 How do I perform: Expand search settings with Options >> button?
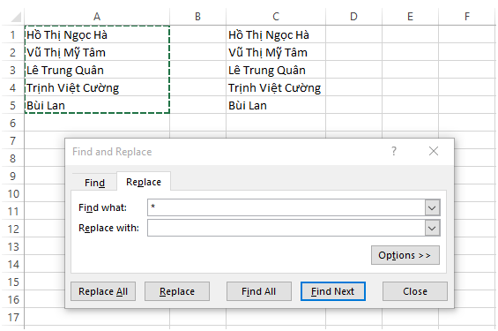click(x=405, y=255)
